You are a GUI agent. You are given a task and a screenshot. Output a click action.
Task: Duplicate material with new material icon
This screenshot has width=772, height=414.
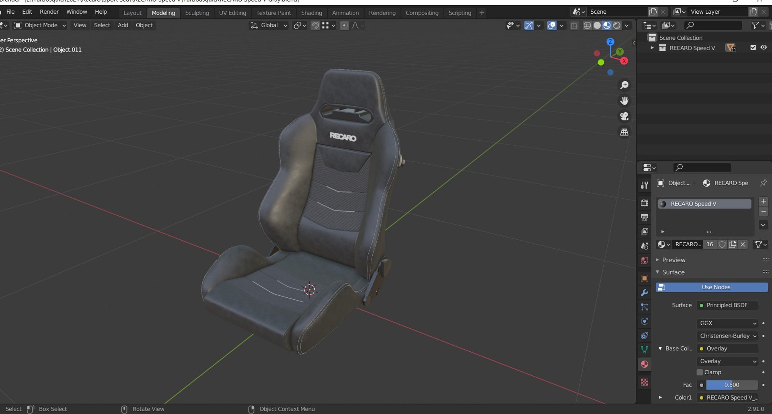733,244
